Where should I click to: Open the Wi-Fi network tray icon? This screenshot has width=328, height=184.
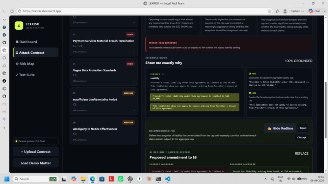[289, 179]
